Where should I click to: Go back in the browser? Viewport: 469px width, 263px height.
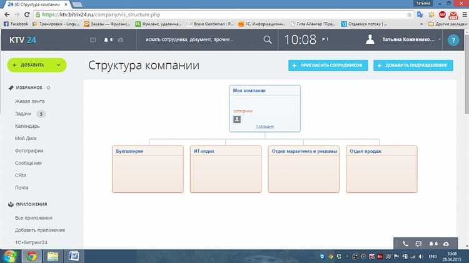7,14
